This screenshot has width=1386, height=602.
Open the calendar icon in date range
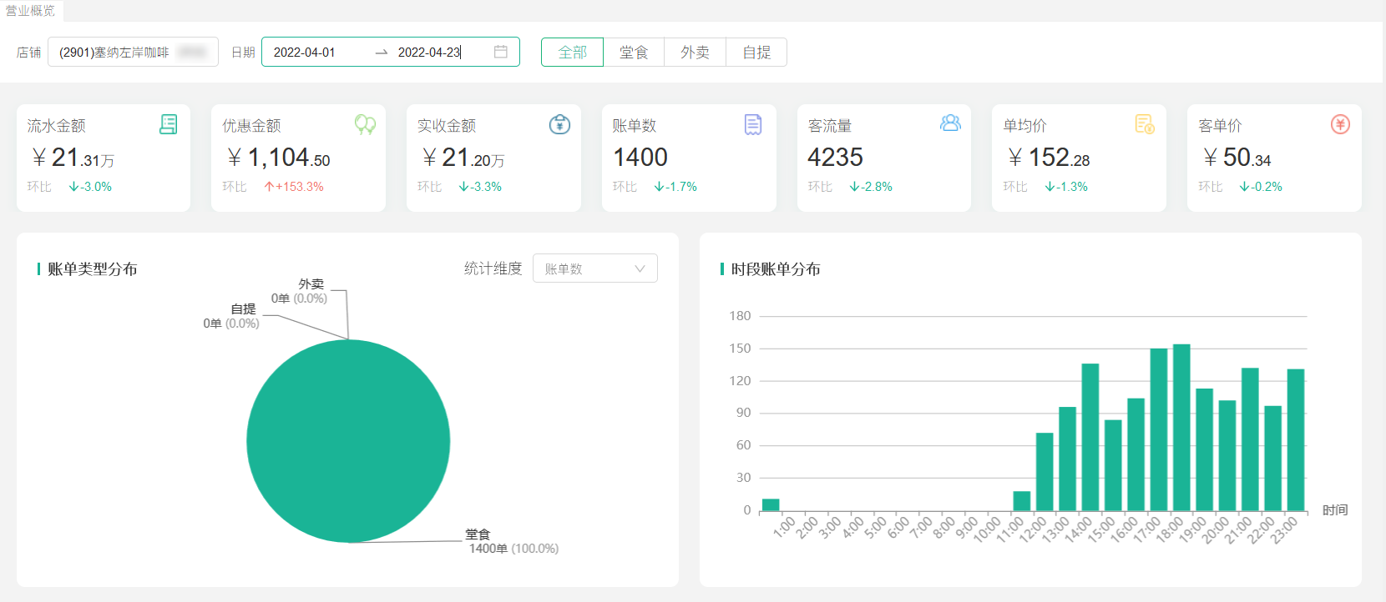[501, 52]
